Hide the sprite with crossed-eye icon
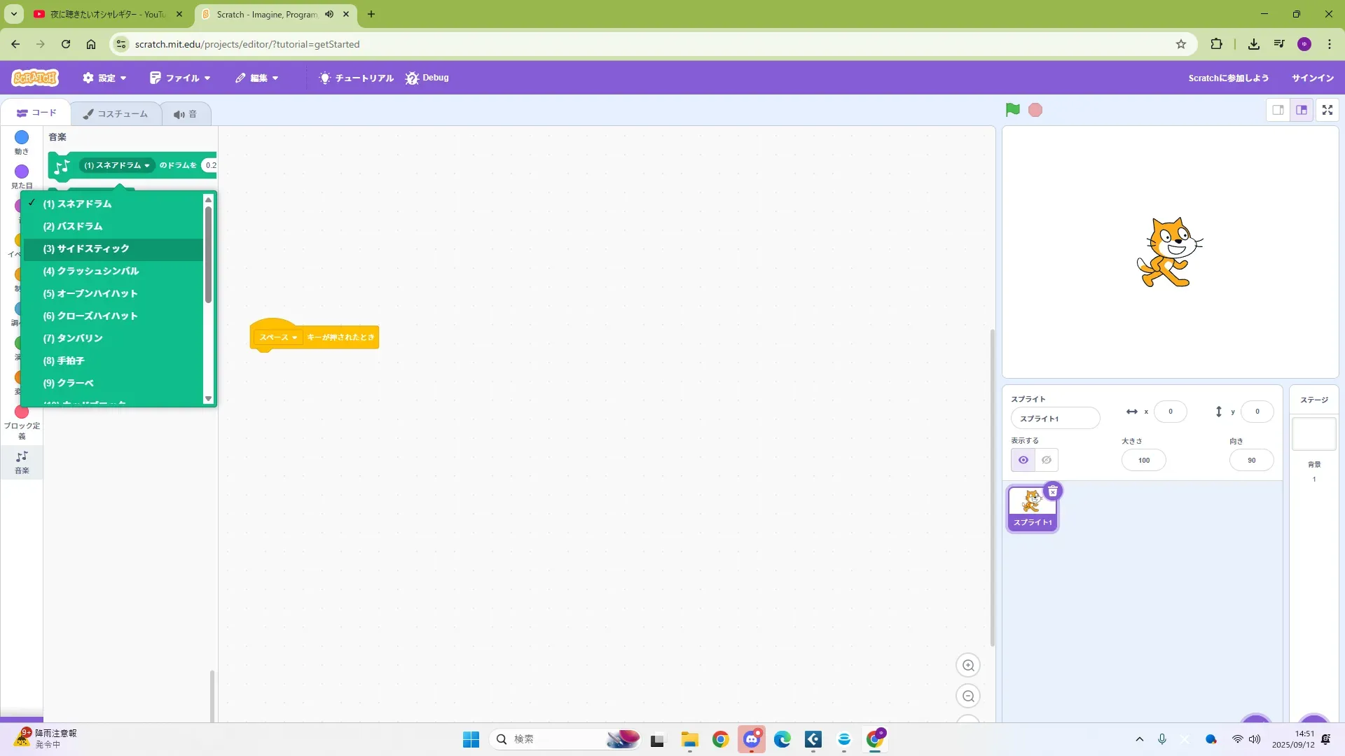 (1047, 460)
